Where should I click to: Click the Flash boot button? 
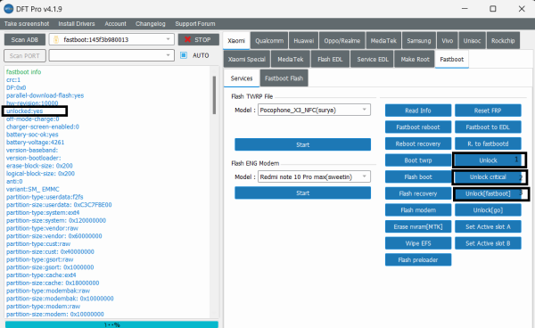tap(418, 177)
